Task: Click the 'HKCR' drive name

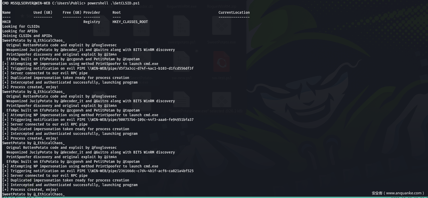Action: click(6, 22)
